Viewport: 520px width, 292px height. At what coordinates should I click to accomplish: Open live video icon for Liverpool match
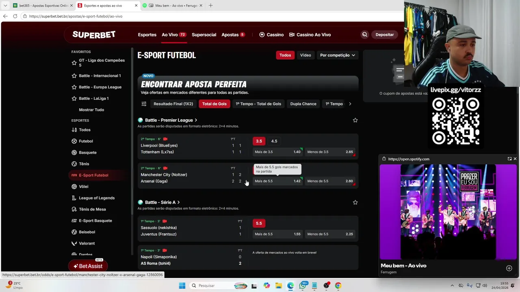(x=165, y=139)
